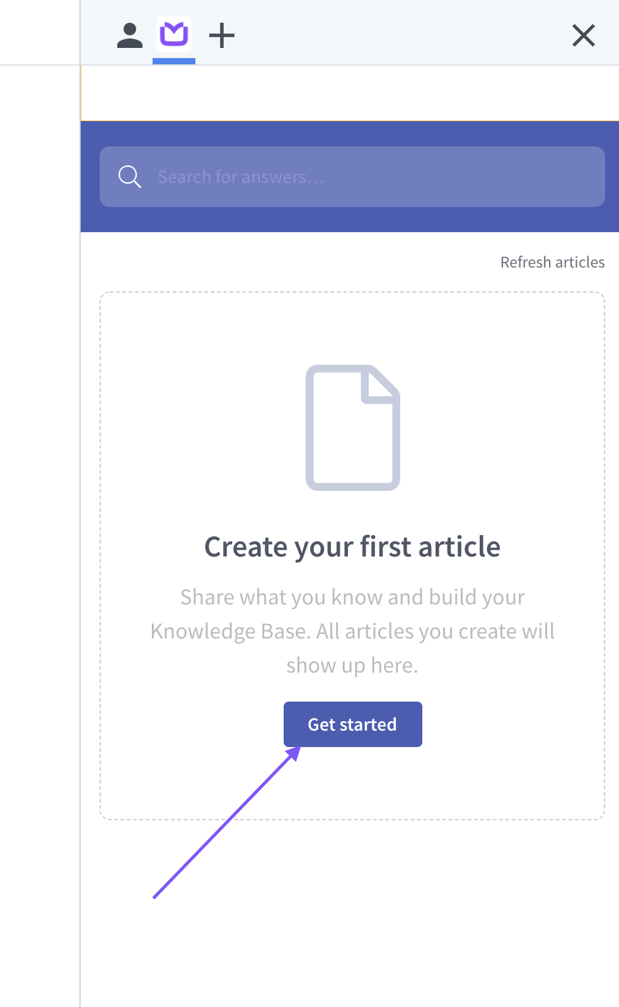The width and height of the screenshot is (619, 1007).
Task: Click the Refresh articles link
Action: pyautogui.click(x=553, y=262)
